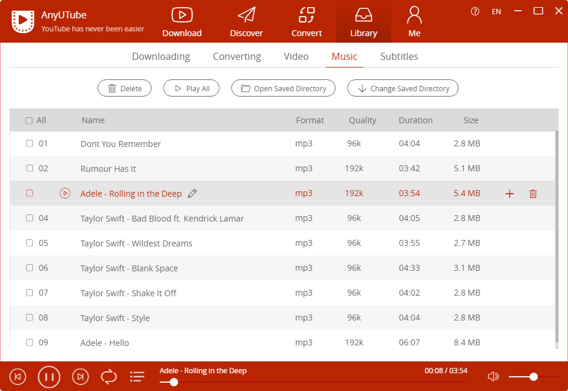Image resolution: width=568 pixels, height=391 pixels.
Task: Click the Duration column header
Action: (415, 120)
